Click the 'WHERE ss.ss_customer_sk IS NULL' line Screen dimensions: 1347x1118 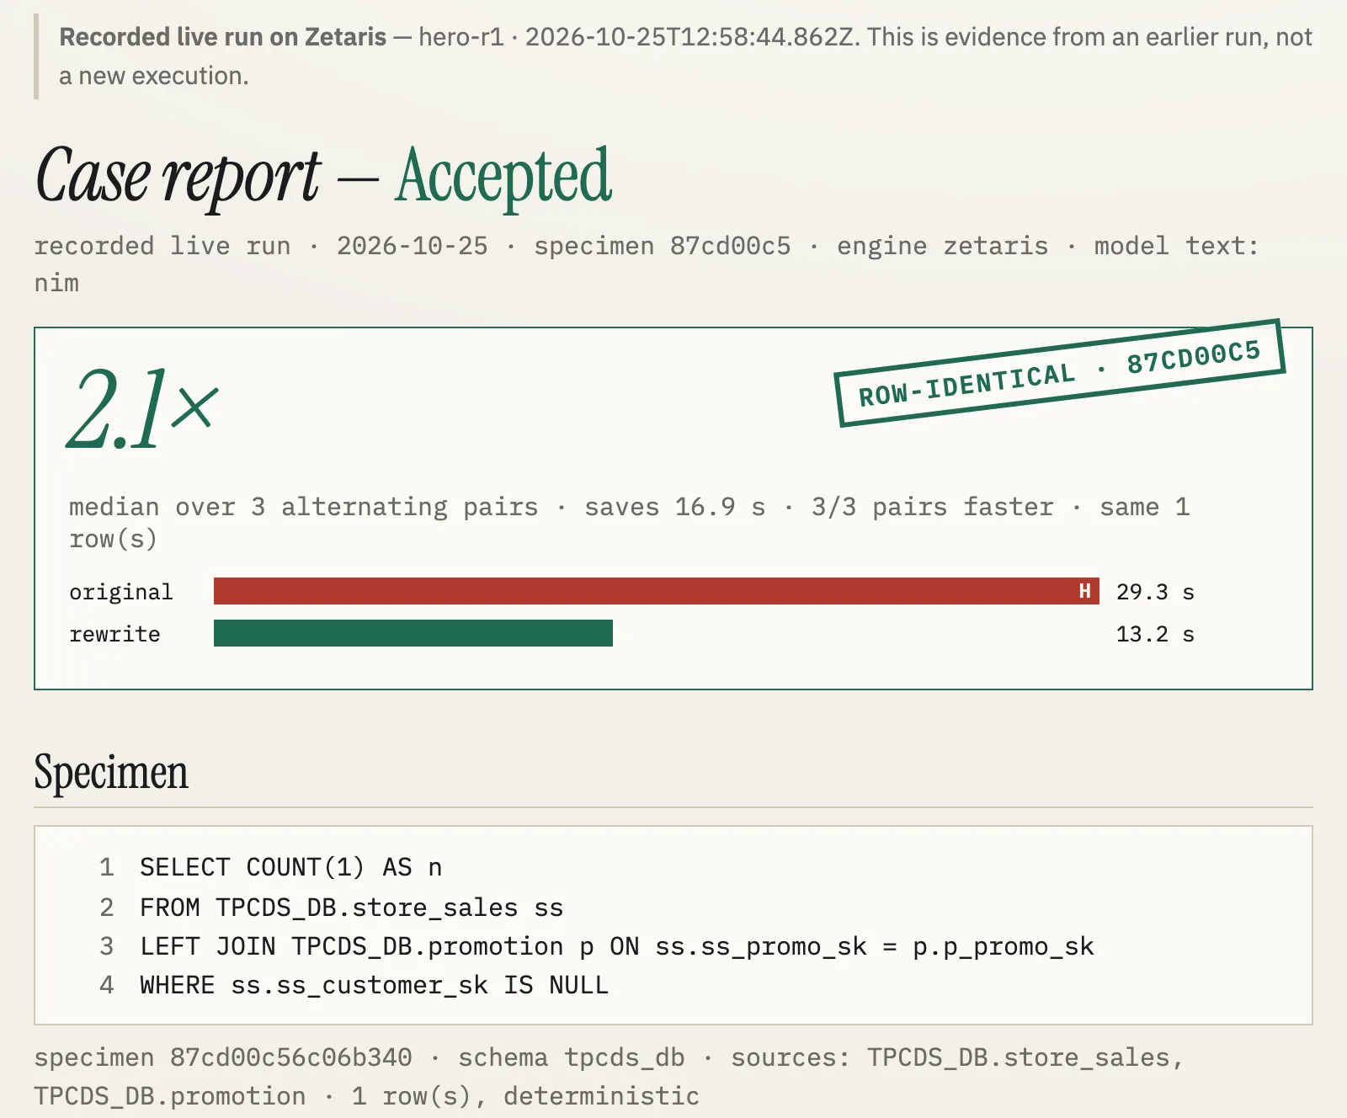point(375,985)
